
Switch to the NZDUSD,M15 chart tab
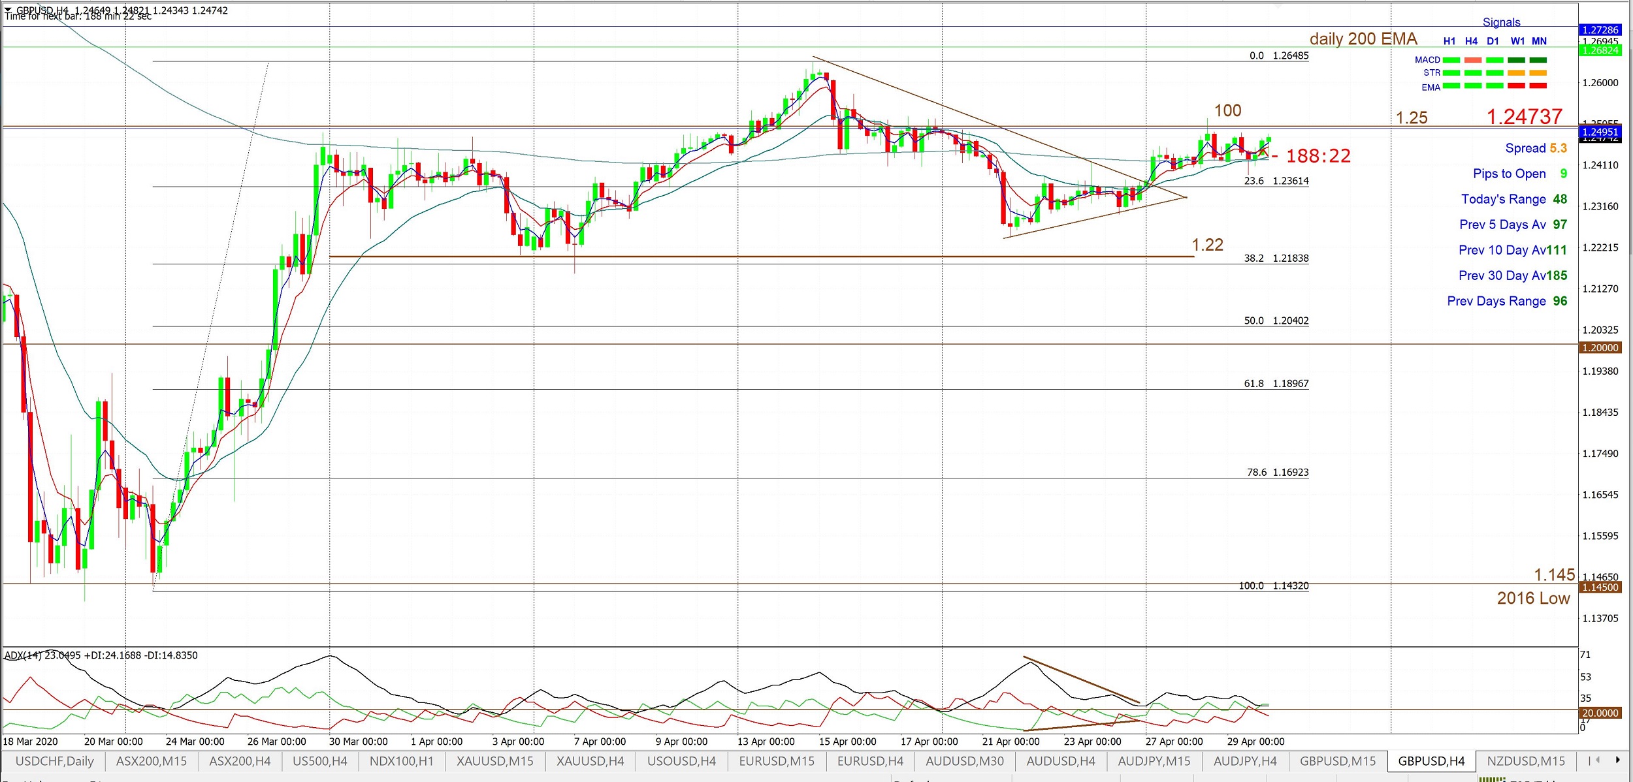1526,761
